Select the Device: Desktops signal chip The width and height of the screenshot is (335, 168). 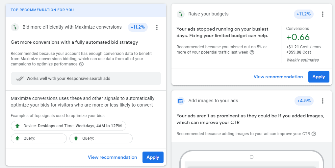point(68,126)
